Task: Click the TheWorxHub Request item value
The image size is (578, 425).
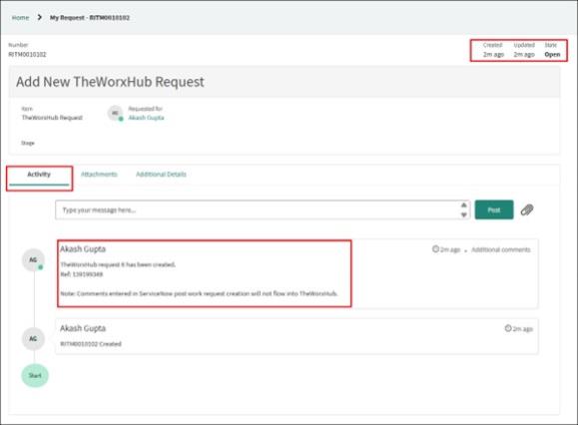Action: [52, 118]
